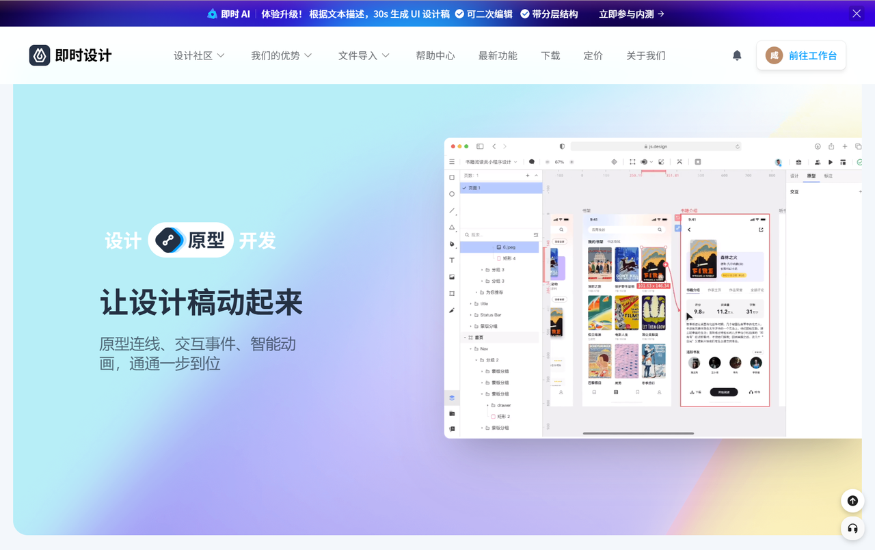This screenshot has width=875, height=550.
Task: Open 最新功能 in navigation
Action: pos(498,55)
